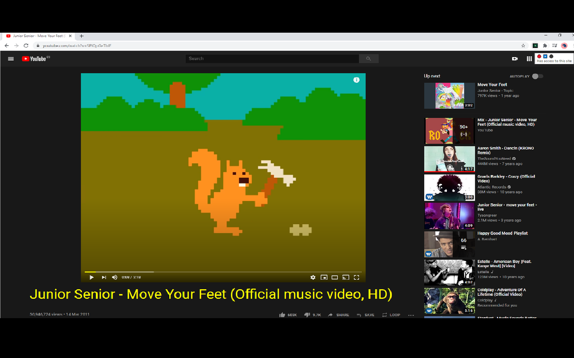Viewport: 574px width, 358px height.
Task: Open Aaron Smith - Dancin thumbnail
Action: tap(449, 159)
